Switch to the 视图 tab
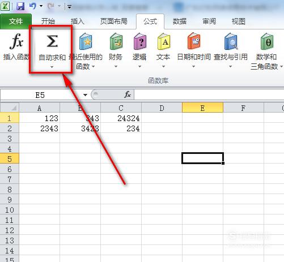 [x=239, y=22]
